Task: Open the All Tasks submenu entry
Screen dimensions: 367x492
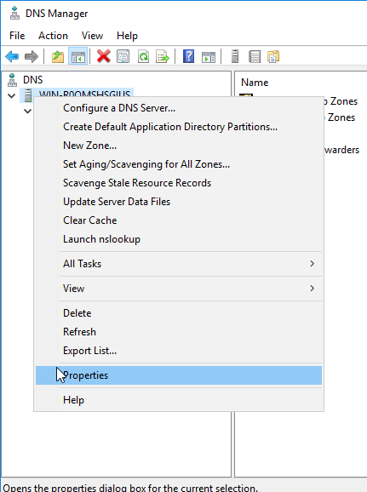Action: (179, 264)
